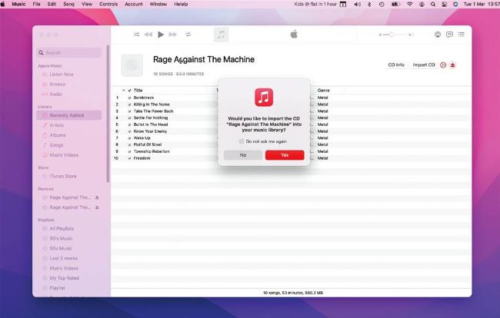Click the shuffle icon in playback bar
This screenshot has height=318, width=500.
tap(136, 35)
